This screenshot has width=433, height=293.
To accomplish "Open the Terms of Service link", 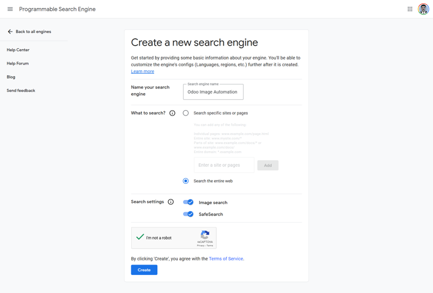I will tap(226, 259).
